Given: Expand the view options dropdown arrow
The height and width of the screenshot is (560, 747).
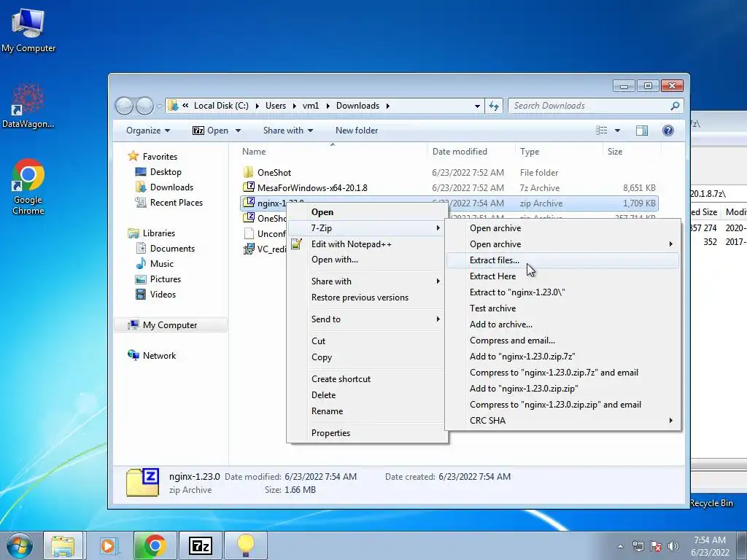Looking at the screenshot, I should (617, 131).
